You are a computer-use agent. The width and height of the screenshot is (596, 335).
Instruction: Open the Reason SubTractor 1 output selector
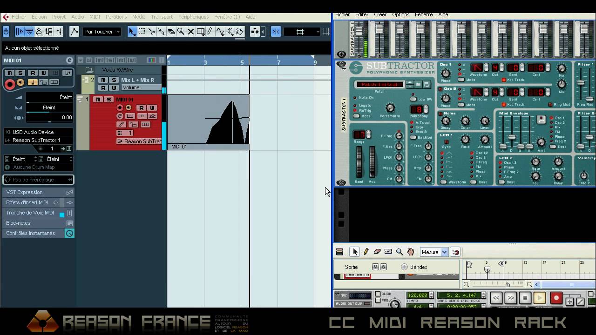click(x=38, y=140)
